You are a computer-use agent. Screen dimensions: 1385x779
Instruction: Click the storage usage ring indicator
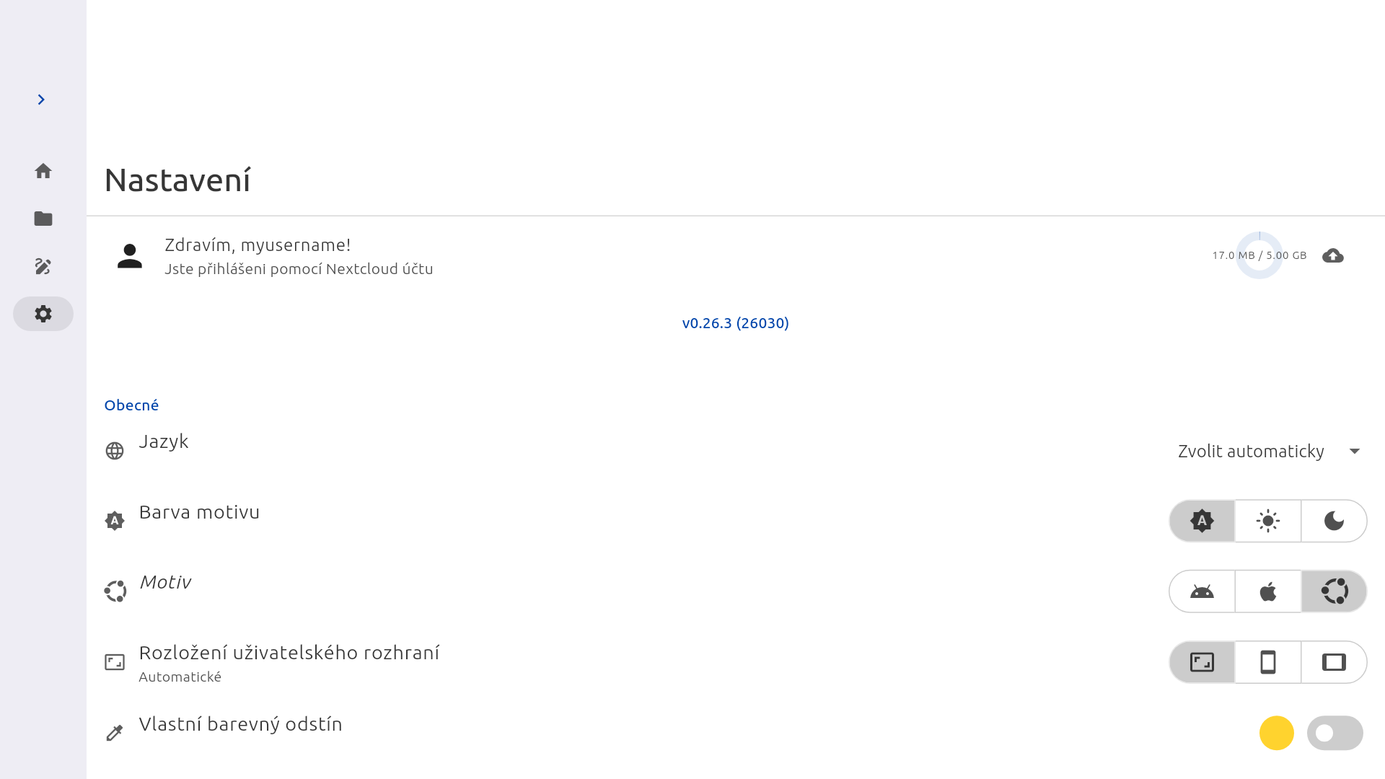(x=1259, y=255)
